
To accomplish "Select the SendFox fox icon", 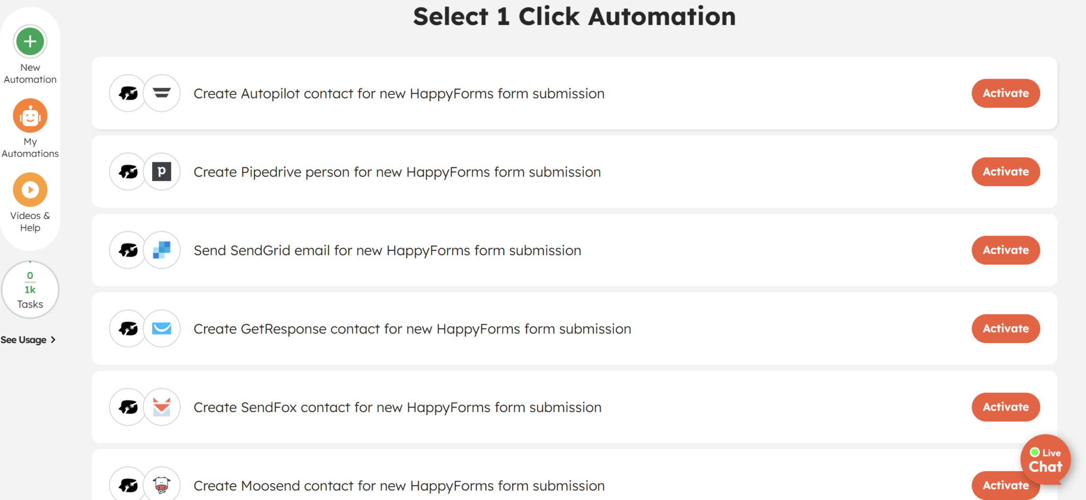I will click(162, 407).
